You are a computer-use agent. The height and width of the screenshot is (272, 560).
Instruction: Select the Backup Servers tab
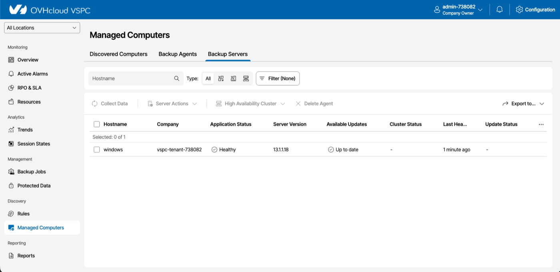pyautogui.click(x=228, y=54)
